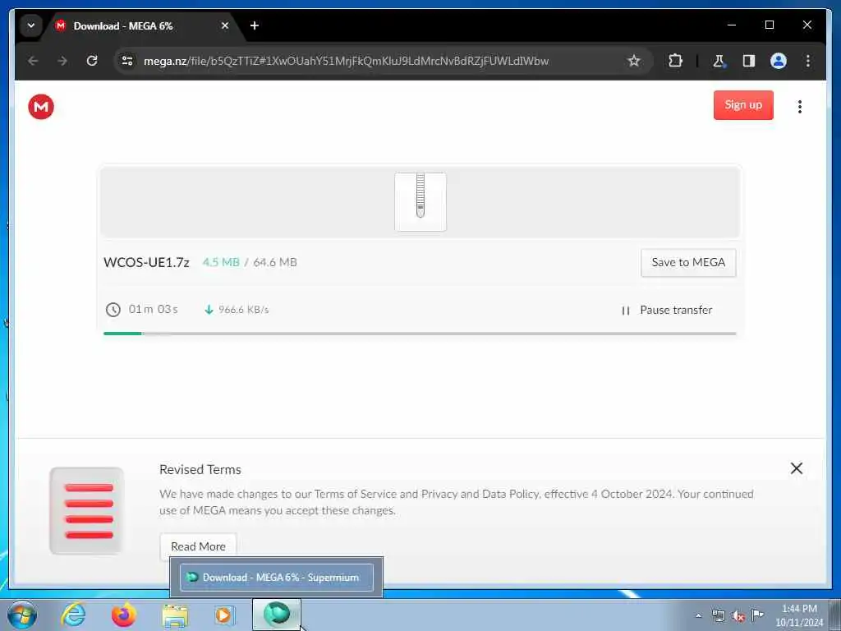The width and height of the screenshot is (841, 631).
Task: Click the 01 m 03 s remaining time
Action: point(154,309)
